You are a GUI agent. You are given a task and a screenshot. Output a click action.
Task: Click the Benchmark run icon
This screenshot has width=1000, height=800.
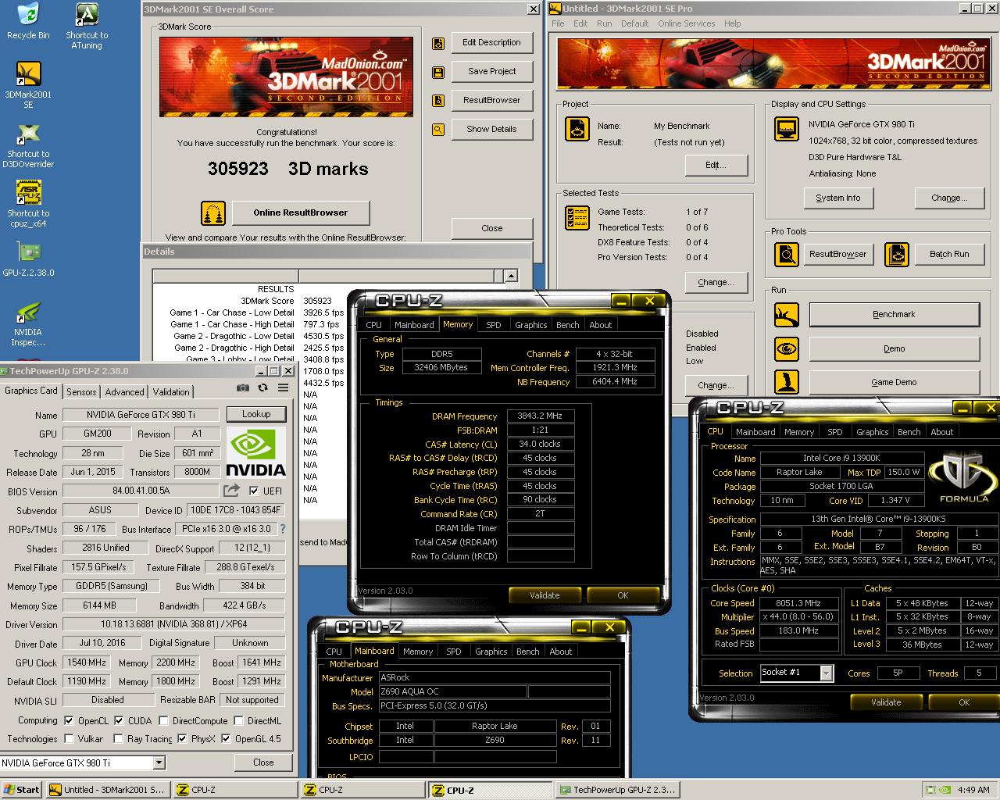coord(786,315)
